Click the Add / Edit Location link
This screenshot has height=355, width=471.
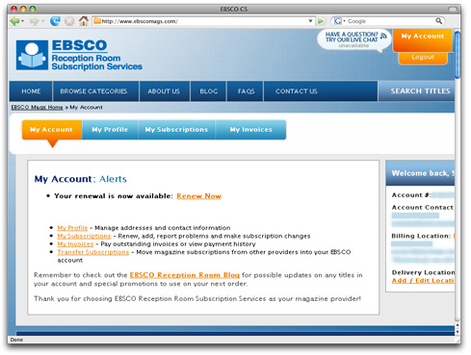(423, 281)
